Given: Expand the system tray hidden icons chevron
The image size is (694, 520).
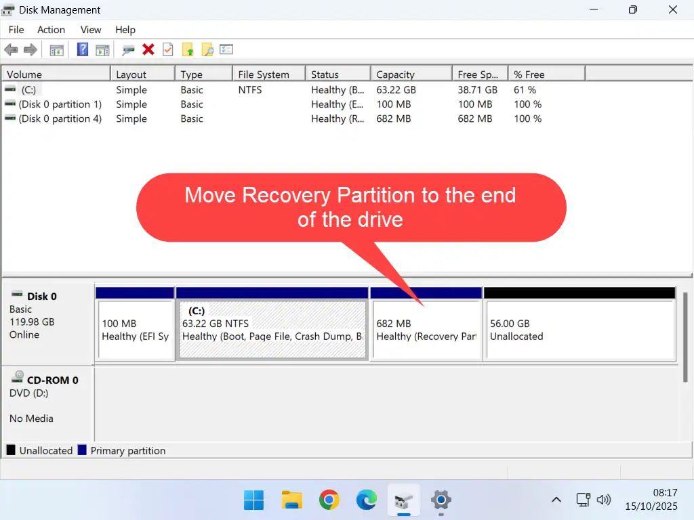Looking at the screenshot, I should point(556,500).
